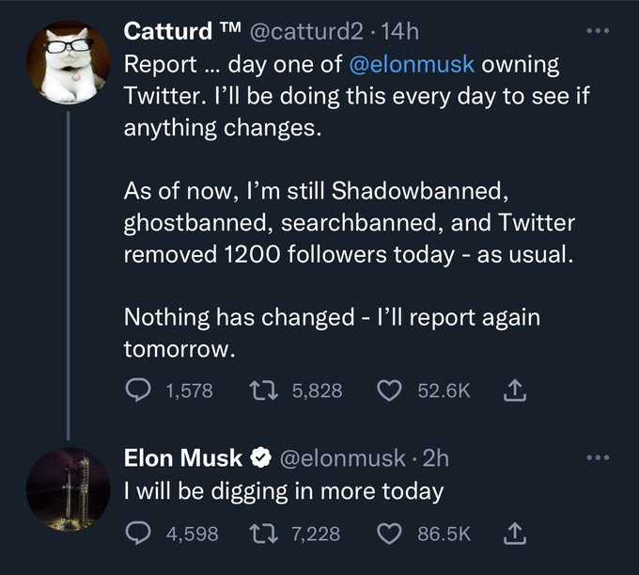This screenshot has height=575, width=639.
Task: Open tweet text 'I will be digging in more today'
Action: click(x=283, y=490)
